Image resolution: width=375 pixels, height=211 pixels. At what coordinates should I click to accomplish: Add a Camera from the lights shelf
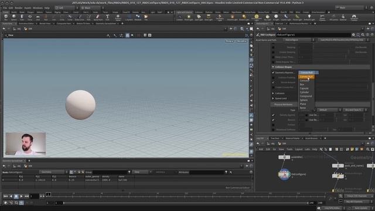[180, 17]
